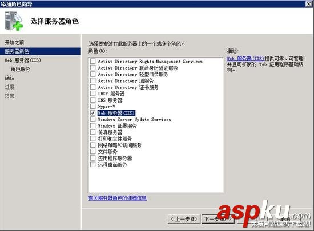The image size is (314, 231).
Task: Tick the Hyper-V role checkbox
Action: (92, 107)
